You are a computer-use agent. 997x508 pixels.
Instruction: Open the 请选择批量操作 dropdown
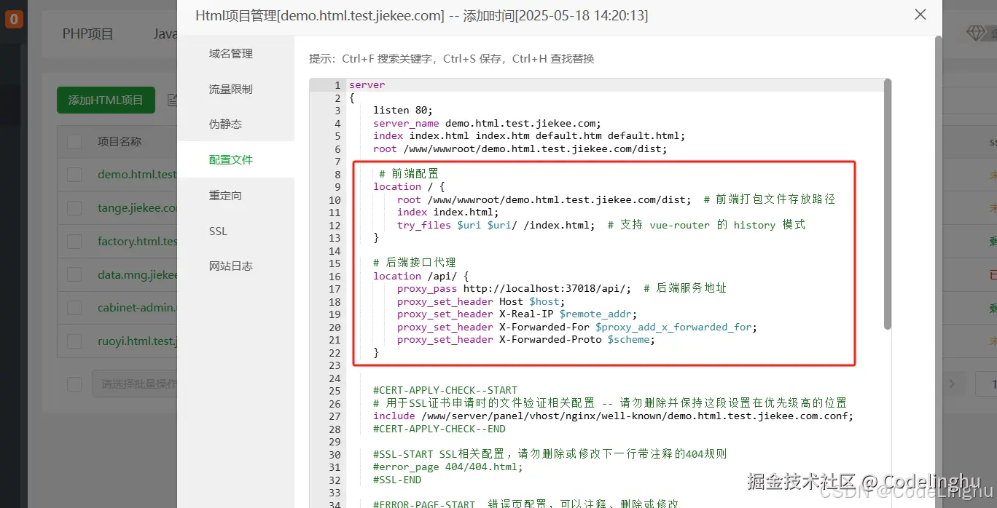pyautogui.click(x=135, y=384)
